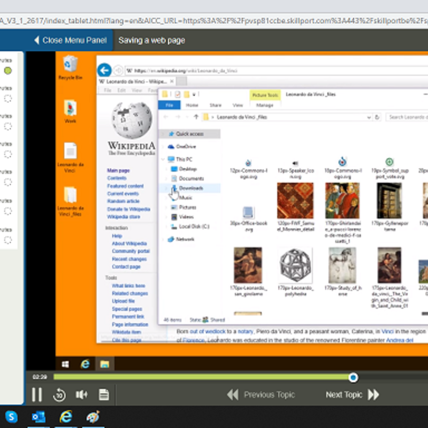Image resolution: width=428 pixels, height=428 pixels.
Task: Click the Search Leonardo folder box
Action: pyautogui.click(x=407, y=117)
